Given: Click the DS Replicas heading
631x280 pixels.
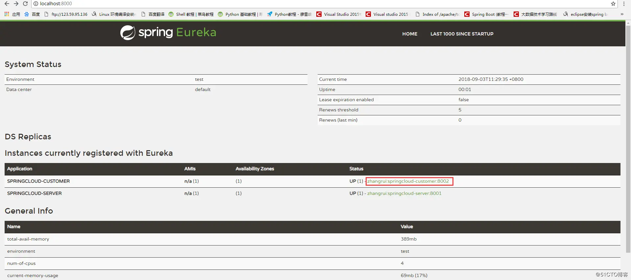Looking at the screenshot, I should click(x=28, y=136).
